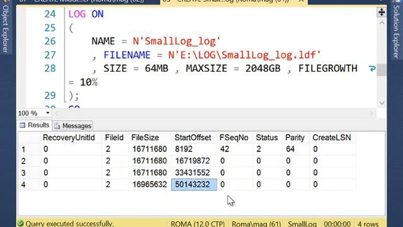The height and width of the screenshot is (227, 403).
Task: Click the editor scroll up arrow
Action: point(382,23)
